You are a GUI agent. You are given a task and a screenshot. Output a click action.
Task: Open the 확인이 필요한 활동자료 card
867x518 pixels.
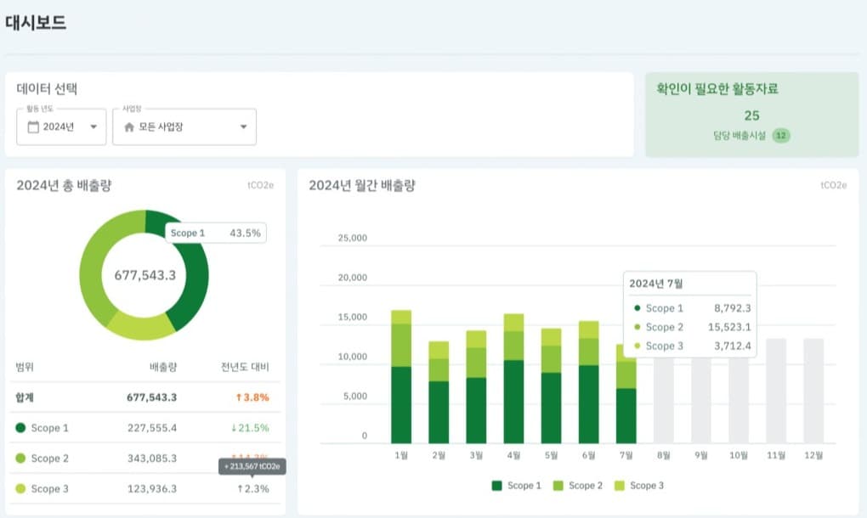point(751,115)
